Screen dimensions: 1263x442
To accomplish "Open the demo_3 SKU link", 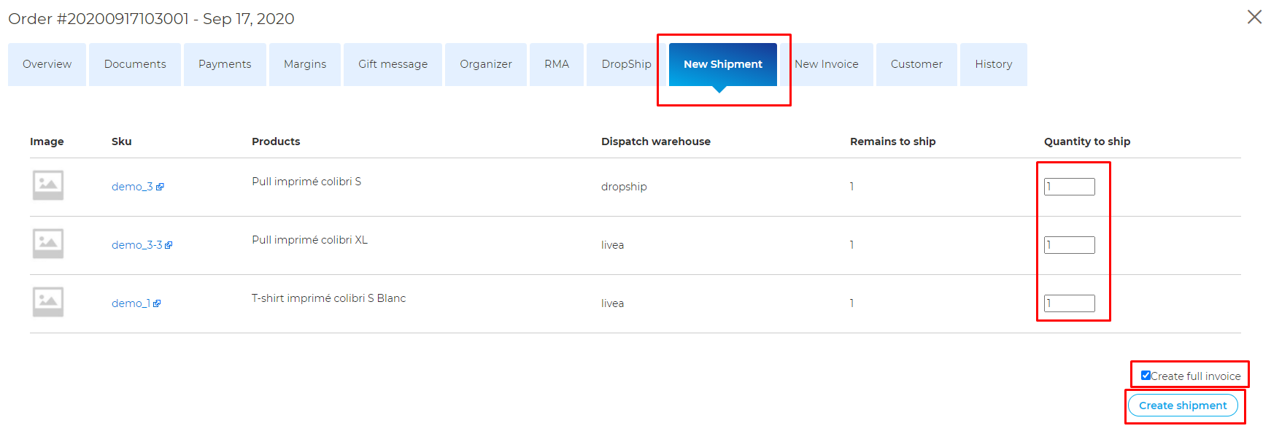I will (x=132, y=187).
